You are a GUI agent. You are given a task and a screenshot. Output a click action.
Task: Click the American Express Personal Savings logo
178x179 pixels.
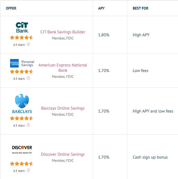(x=22, y=63)
